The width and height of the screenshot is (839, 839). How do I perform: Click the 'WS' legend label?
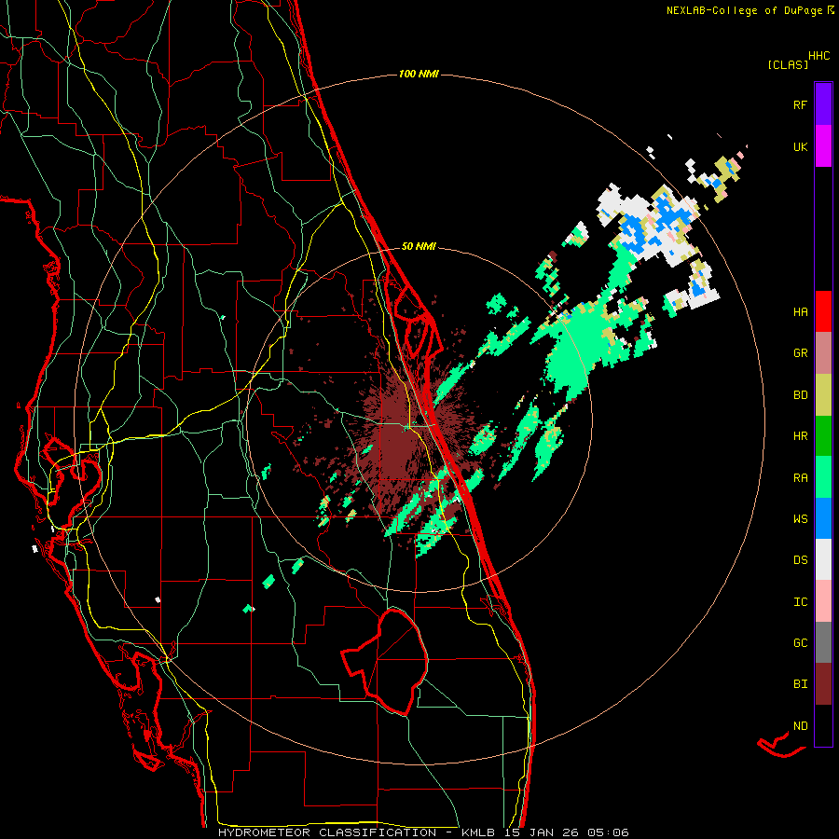[x=800, y=519]
